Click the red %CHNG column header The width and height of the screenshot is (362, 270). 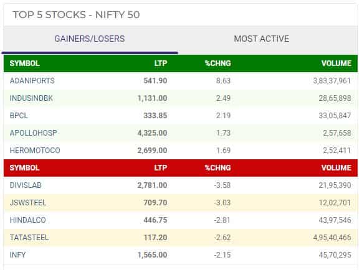click(x=217, y=168)
